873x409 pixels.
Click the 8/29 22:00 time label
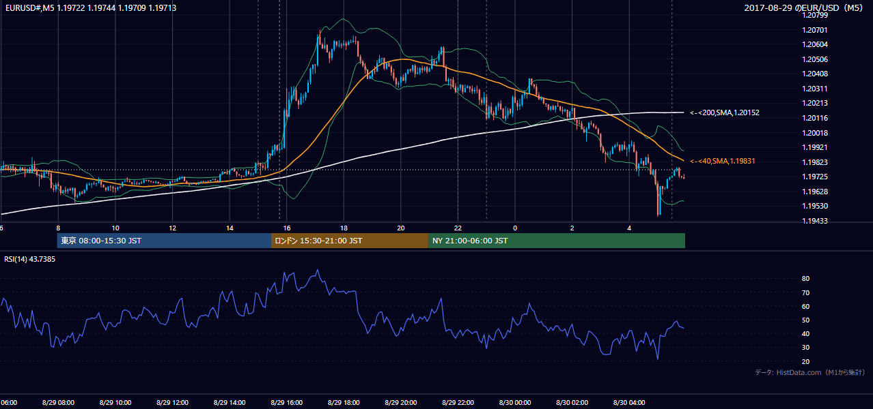point(458,403)
